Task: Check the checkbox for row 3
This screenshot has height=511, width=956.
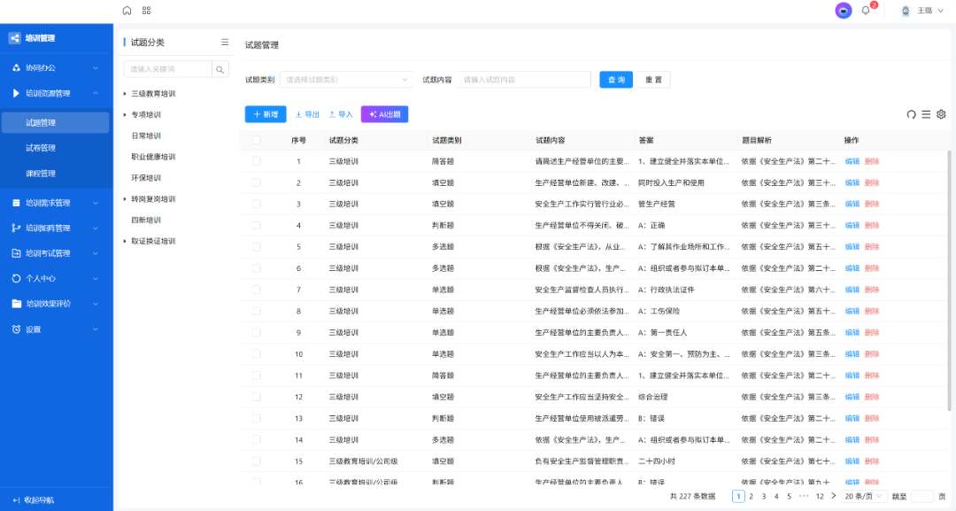Action: [x=256, y=205]
